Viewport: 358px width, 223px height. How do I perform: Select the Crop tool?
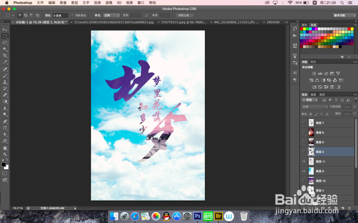click(x=5, y=55)
